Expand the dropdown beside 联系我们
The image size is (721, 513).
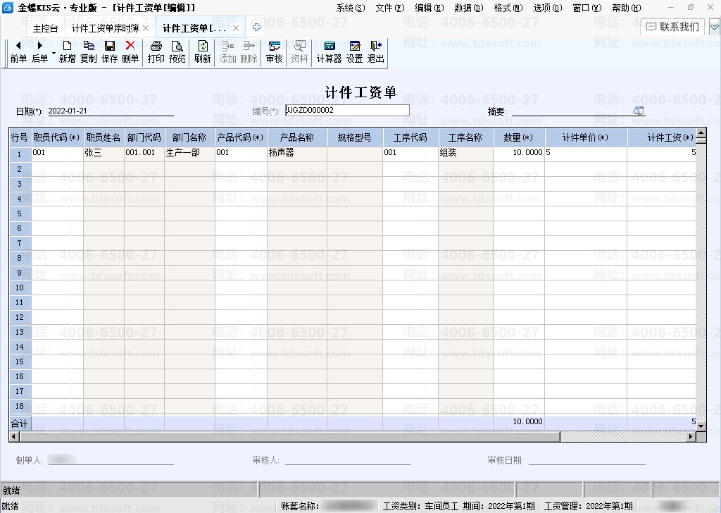coord(714,27)
